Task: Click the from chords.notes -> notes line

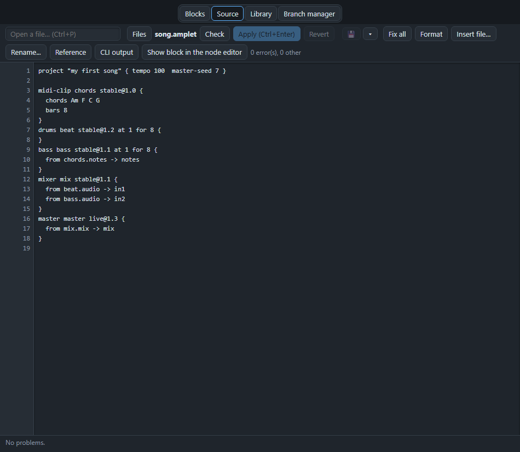Action: pyautogui.click(x=93, y=159)
